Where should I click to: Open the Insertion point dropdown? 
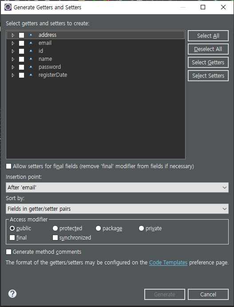[117, 188]
